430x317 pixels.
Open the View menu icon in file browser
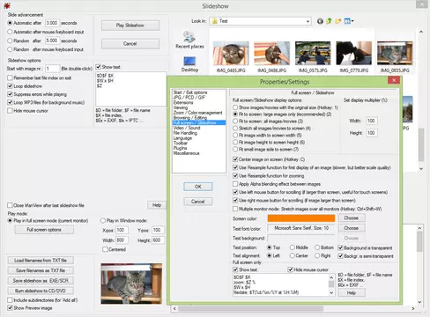point(347,21)
